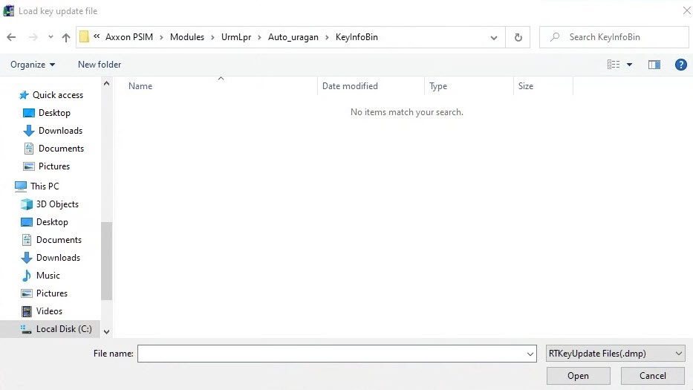Toggle the preview pane
This screenshot has height=390, width=693.
(654, 65)
